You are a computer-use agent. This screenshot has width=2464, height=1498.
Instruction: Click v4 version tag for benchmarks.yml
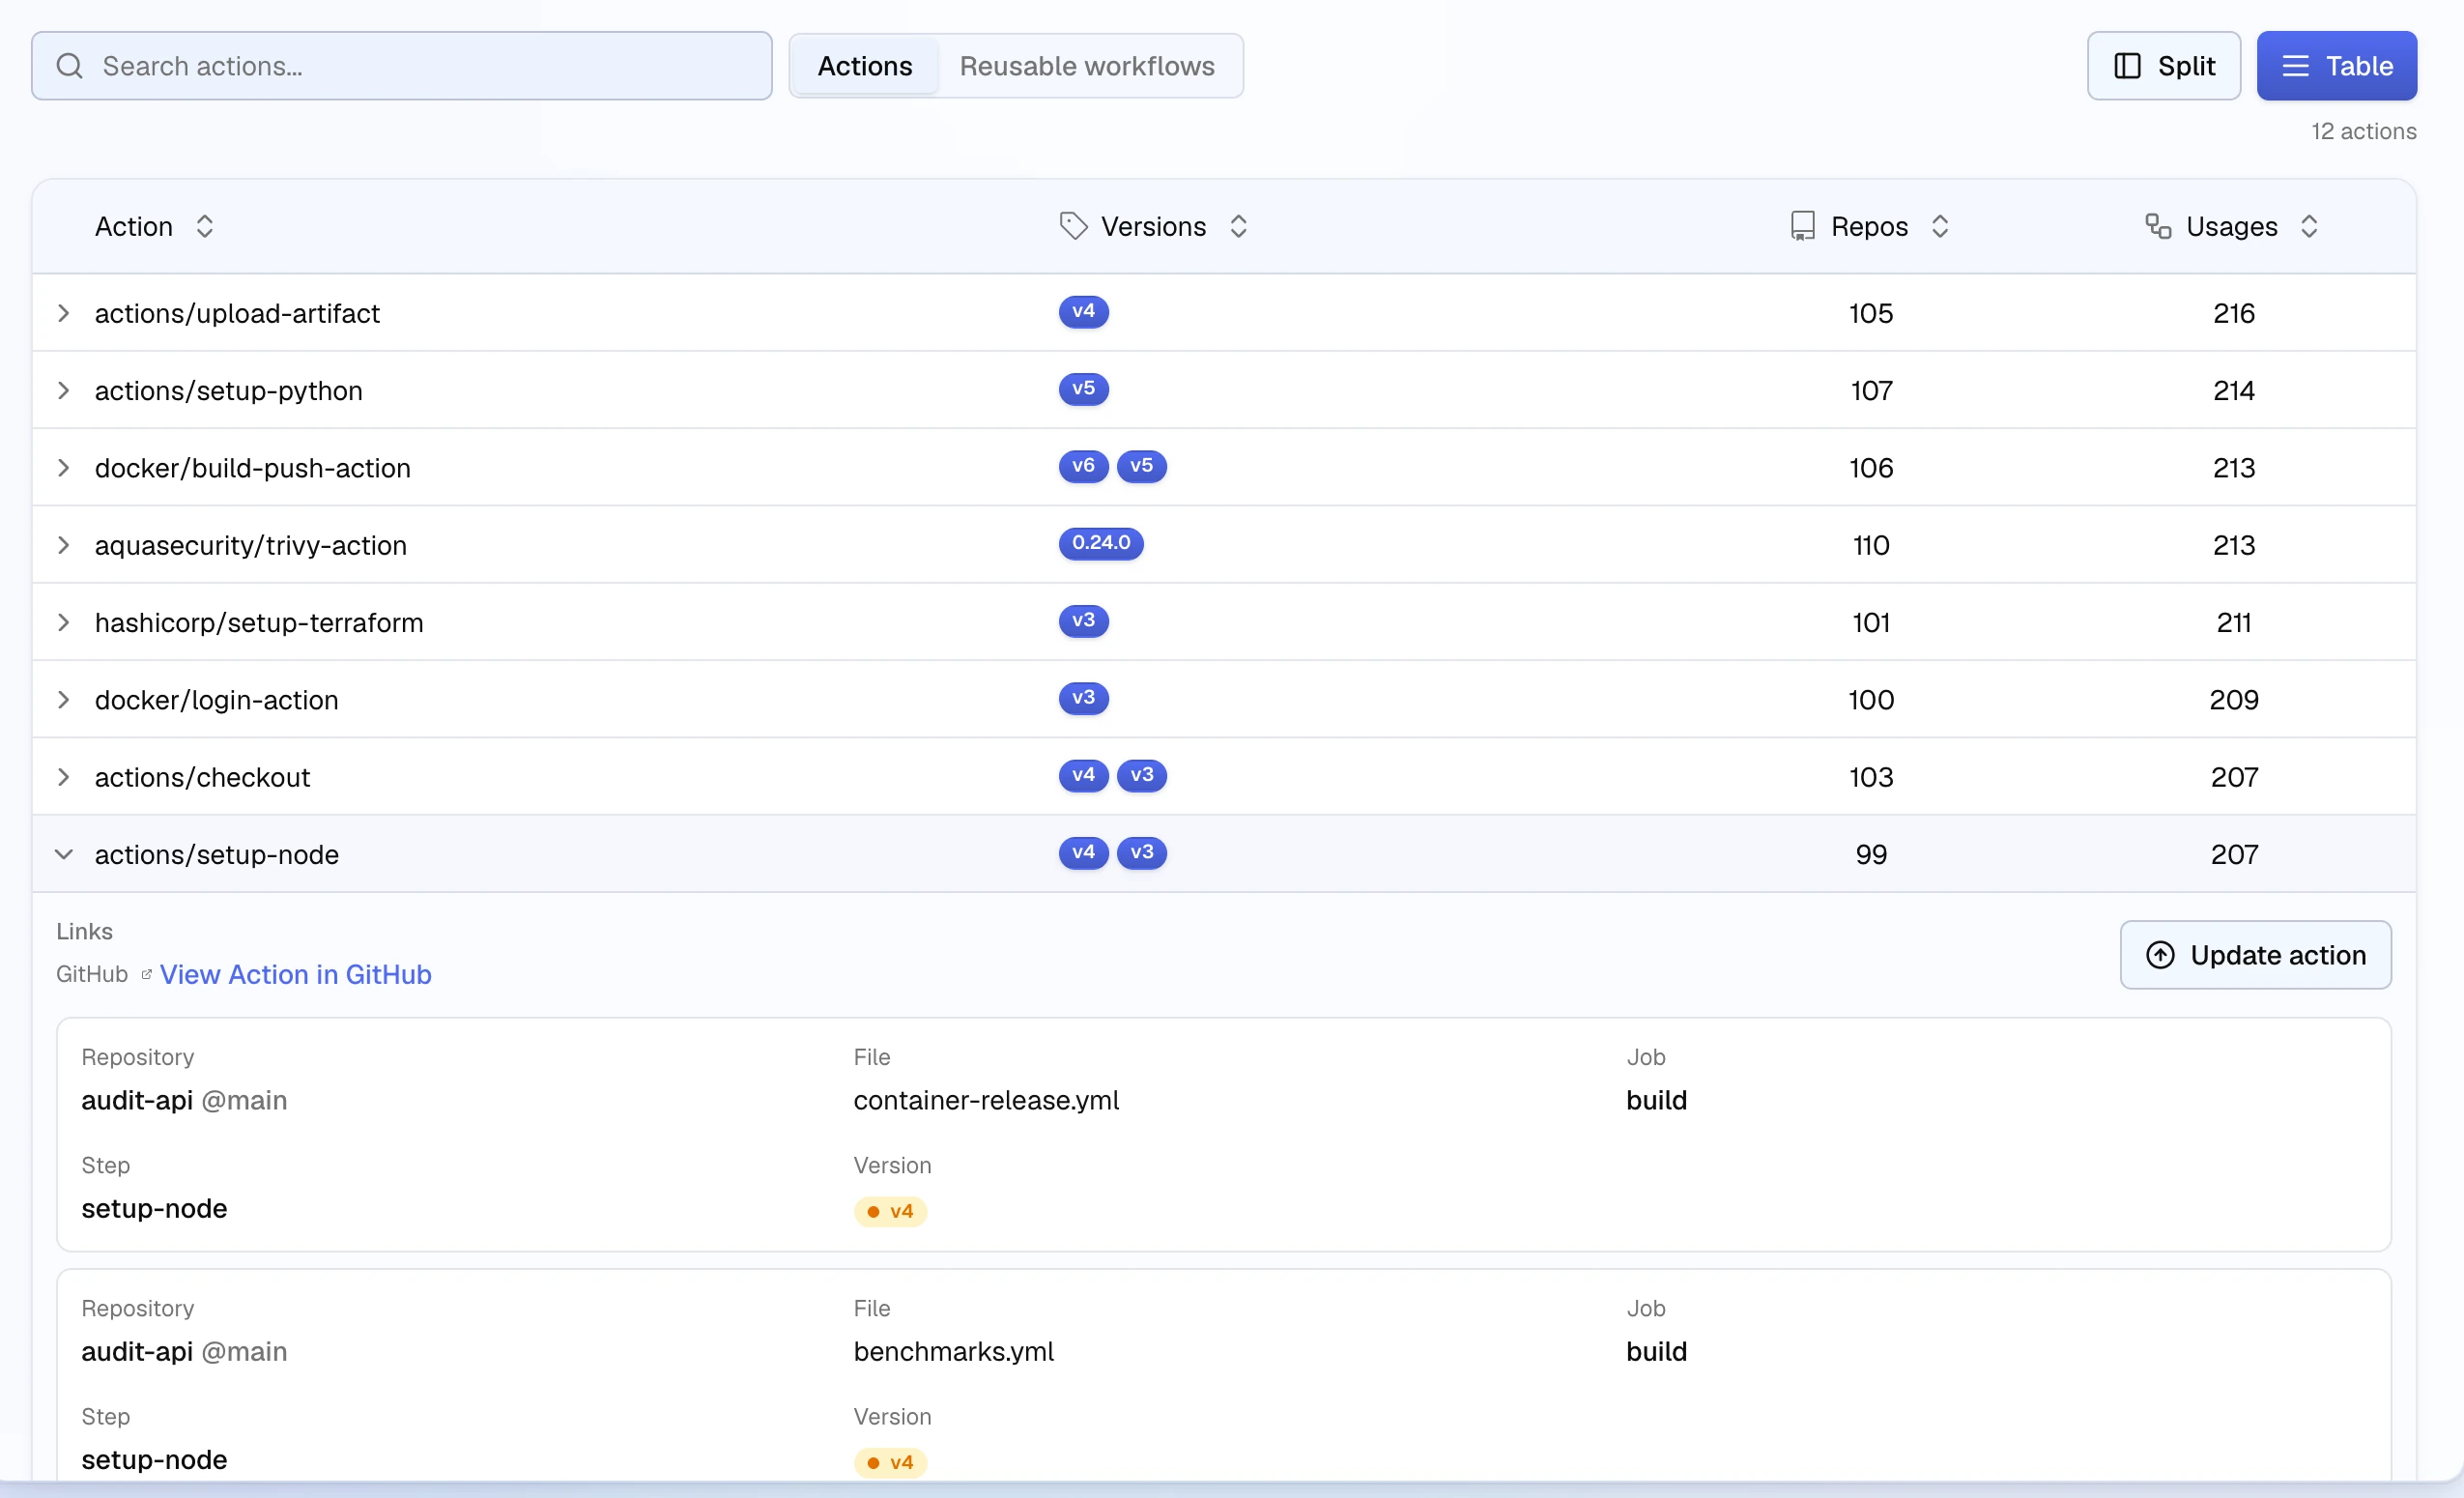890,1462
